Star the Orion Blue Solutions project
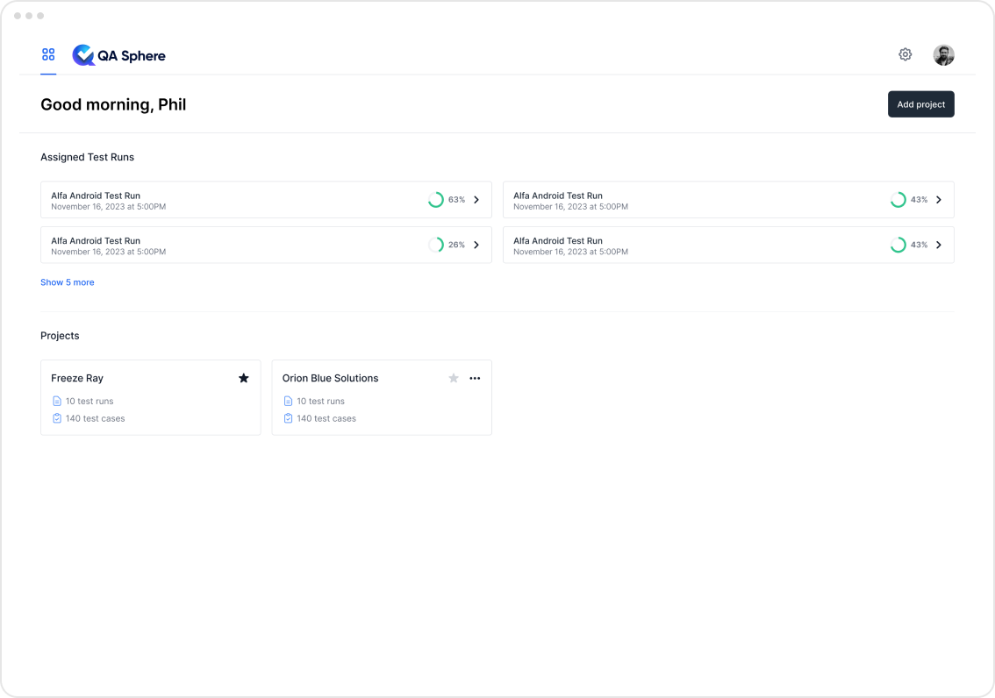 (454, 378)
